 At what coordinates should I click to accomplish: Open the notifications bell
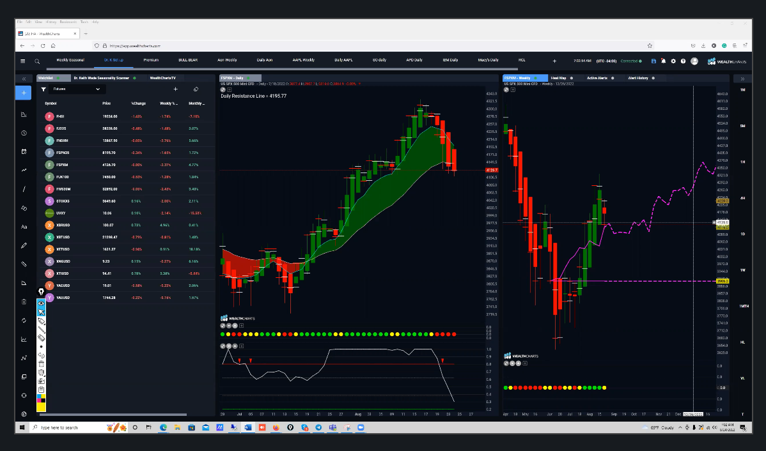664,61
